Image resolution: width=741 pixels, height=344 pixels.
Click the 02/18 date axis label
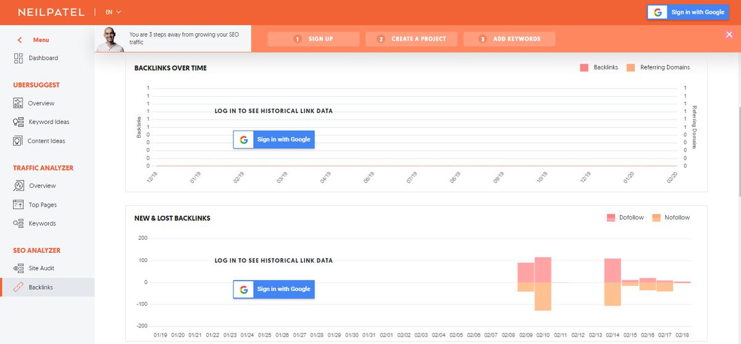tap(683, 335)
